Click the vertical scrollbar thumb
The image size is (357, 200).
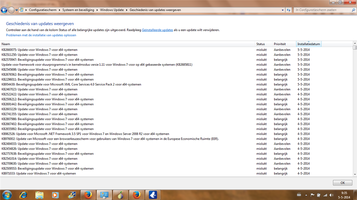coord(355,48)
